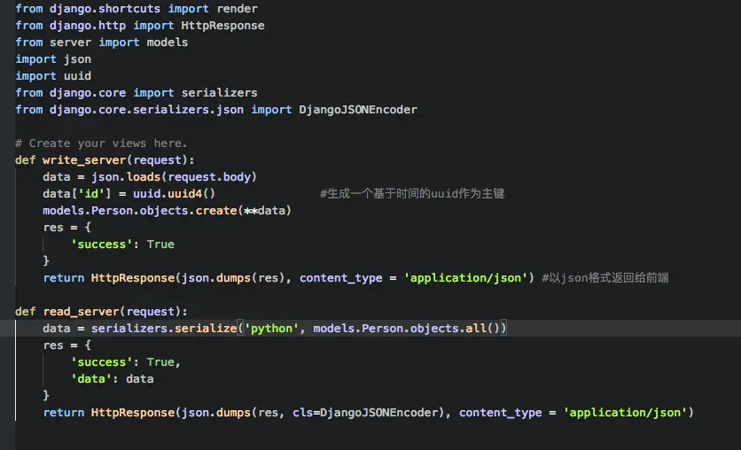Click the 'id' key string in data['id']
Image resolution: width=741 pixels, height=450 pixels.
[x=91, y=194]
